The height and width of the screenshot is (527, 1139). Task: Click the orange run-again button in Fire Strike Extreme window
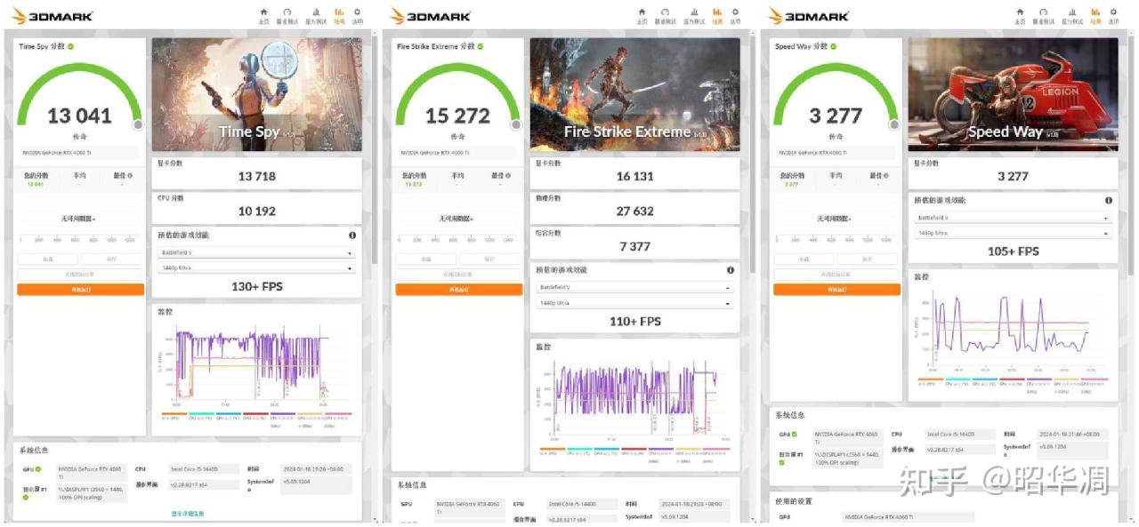click(x=458, y=290)
